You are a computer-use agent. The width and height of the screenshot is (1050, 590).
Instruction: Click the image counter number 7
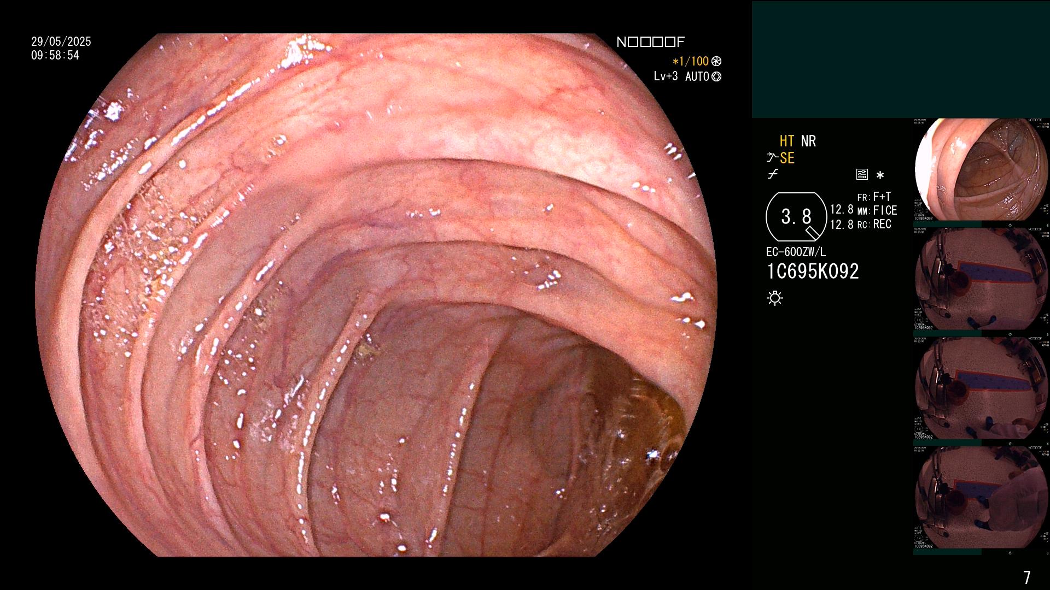[1027, 577]
